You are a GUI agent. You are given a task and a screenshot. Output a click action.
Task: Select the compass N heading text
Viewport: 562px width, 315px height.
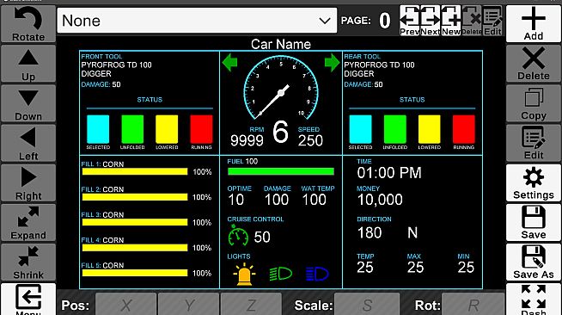pyautogui.click(x=412, y=233)
